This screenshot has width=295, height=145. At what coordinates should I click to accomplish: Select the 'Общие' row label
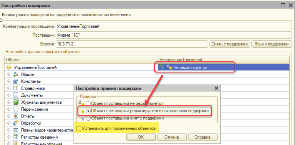pyautogui.click(x=27, y=75)
